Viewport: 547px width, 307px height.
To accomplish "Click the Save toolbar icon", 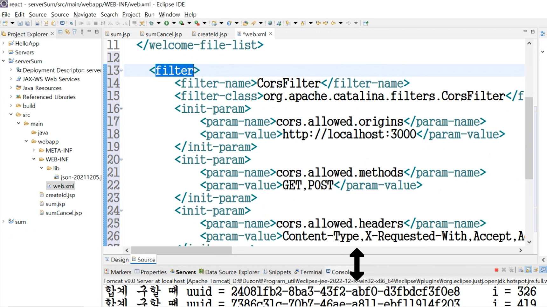I will point(20,23).
